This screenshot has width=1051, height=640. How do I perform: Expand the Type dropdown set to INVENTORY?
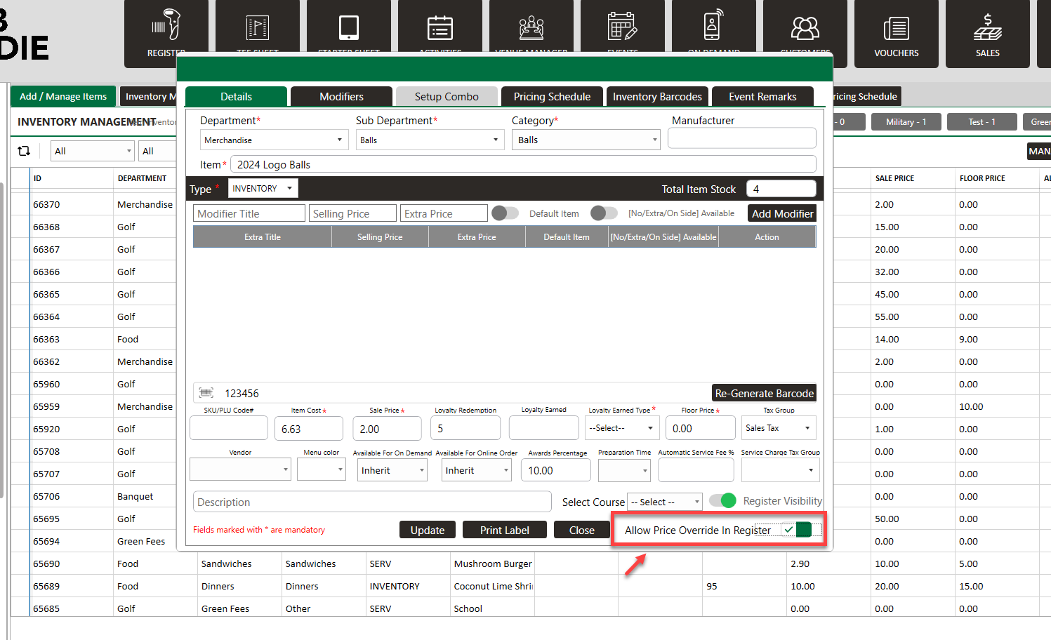[263, 188]
